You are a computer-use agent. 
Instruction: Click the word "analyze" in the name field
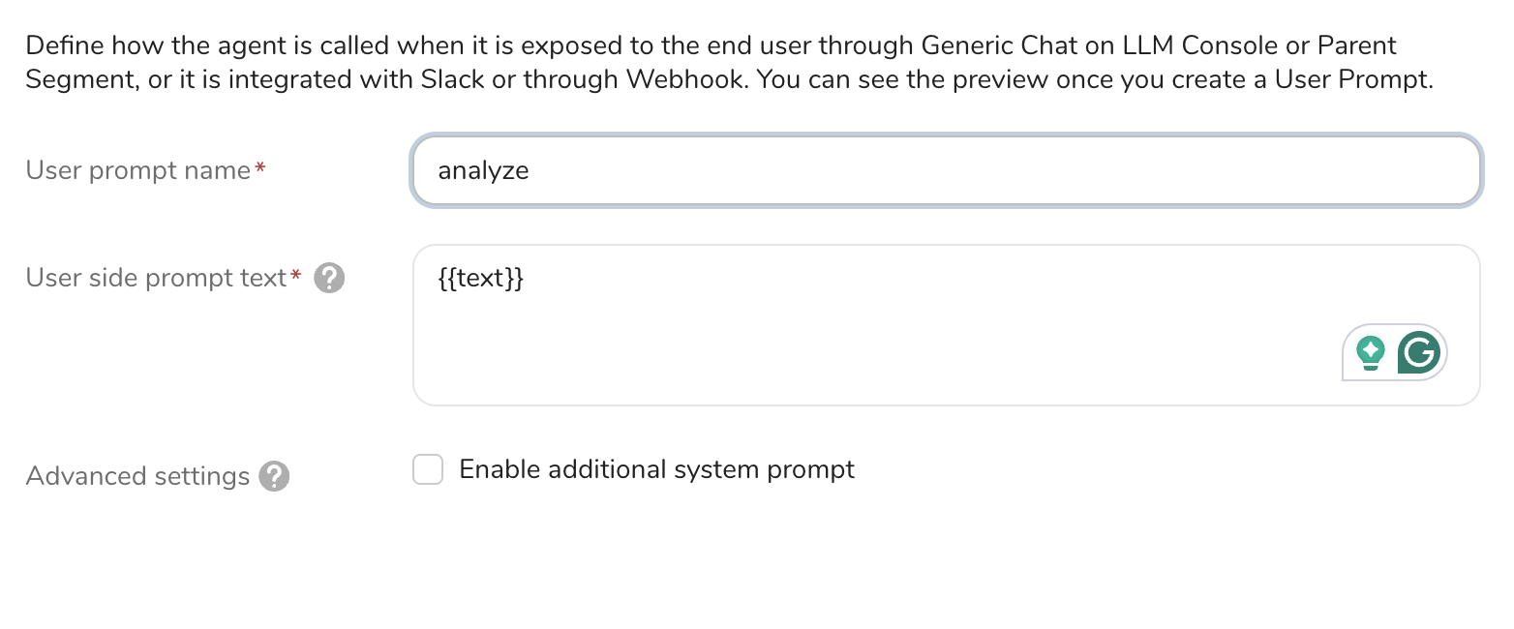483,171
